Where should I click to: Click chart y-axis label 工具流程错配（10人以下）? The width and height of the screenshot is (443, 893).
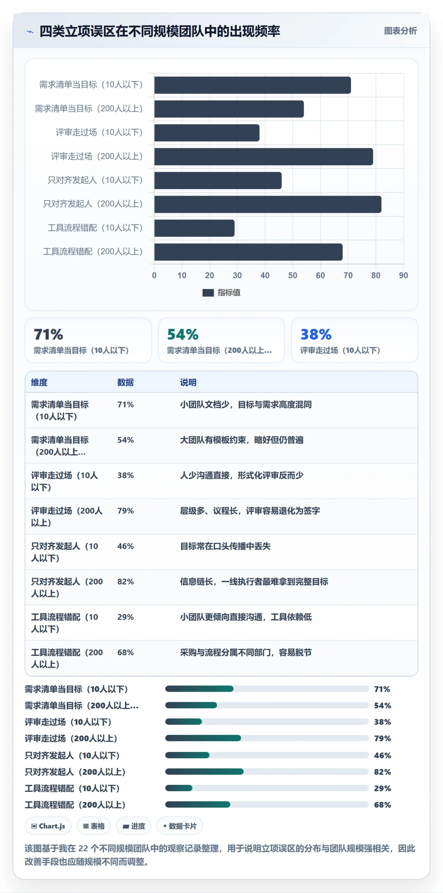tap(95, 228)
